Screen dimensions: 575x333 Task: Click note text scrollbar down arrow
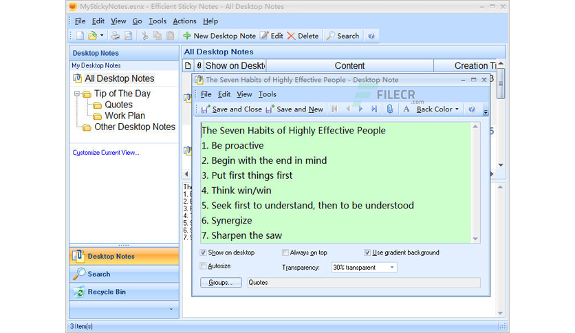coord(475,239)
